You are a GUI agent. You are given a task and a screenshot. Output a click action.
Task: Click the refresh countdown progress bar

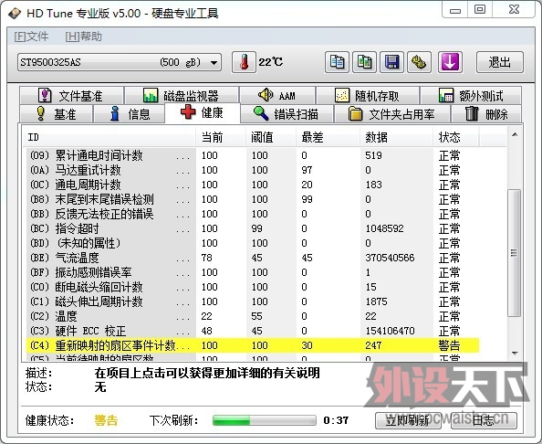click(265, 420)
